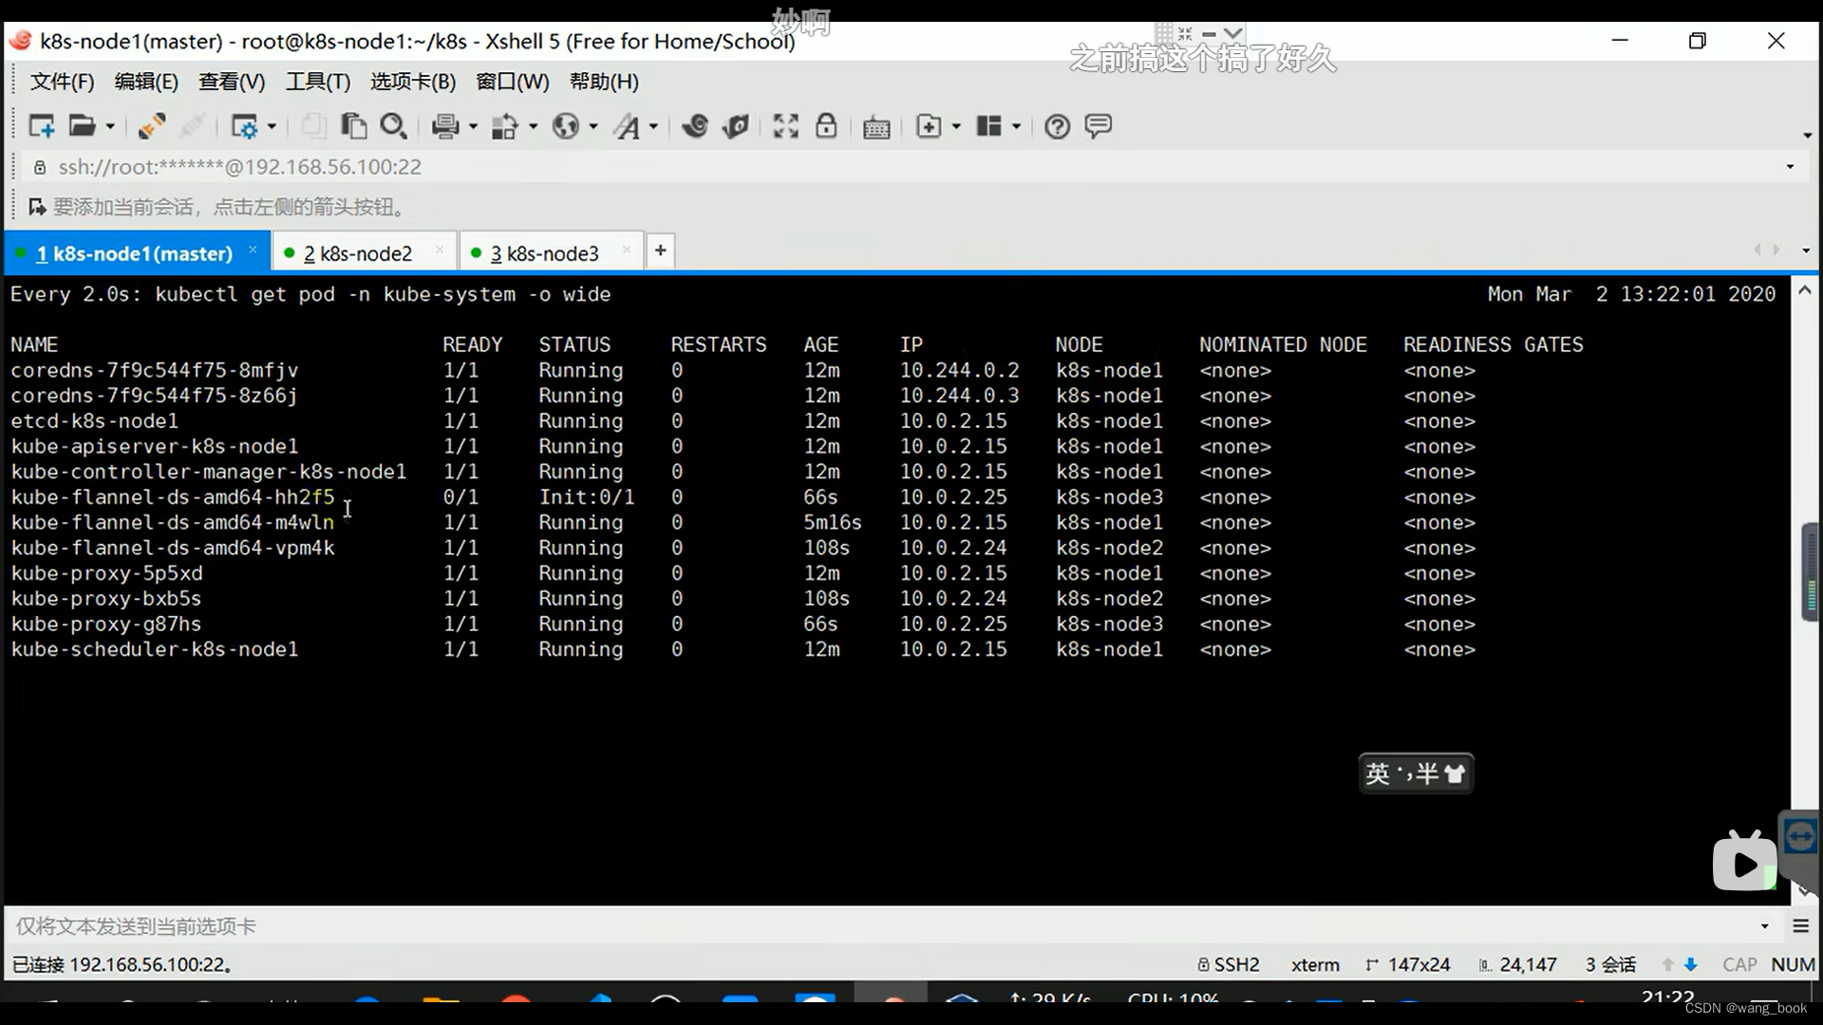Open the 帮助(H) menu

pos(604,82)
